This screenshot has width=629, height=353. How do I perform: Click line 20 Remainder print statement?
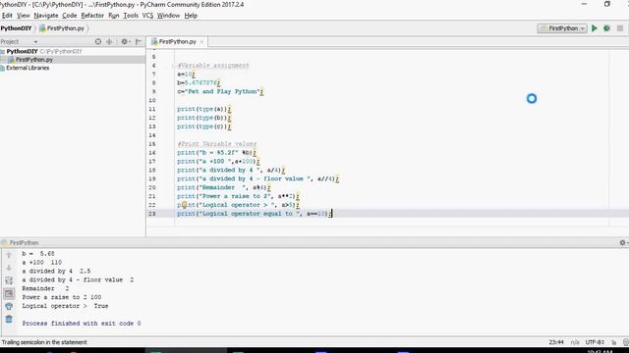(224, 187)
